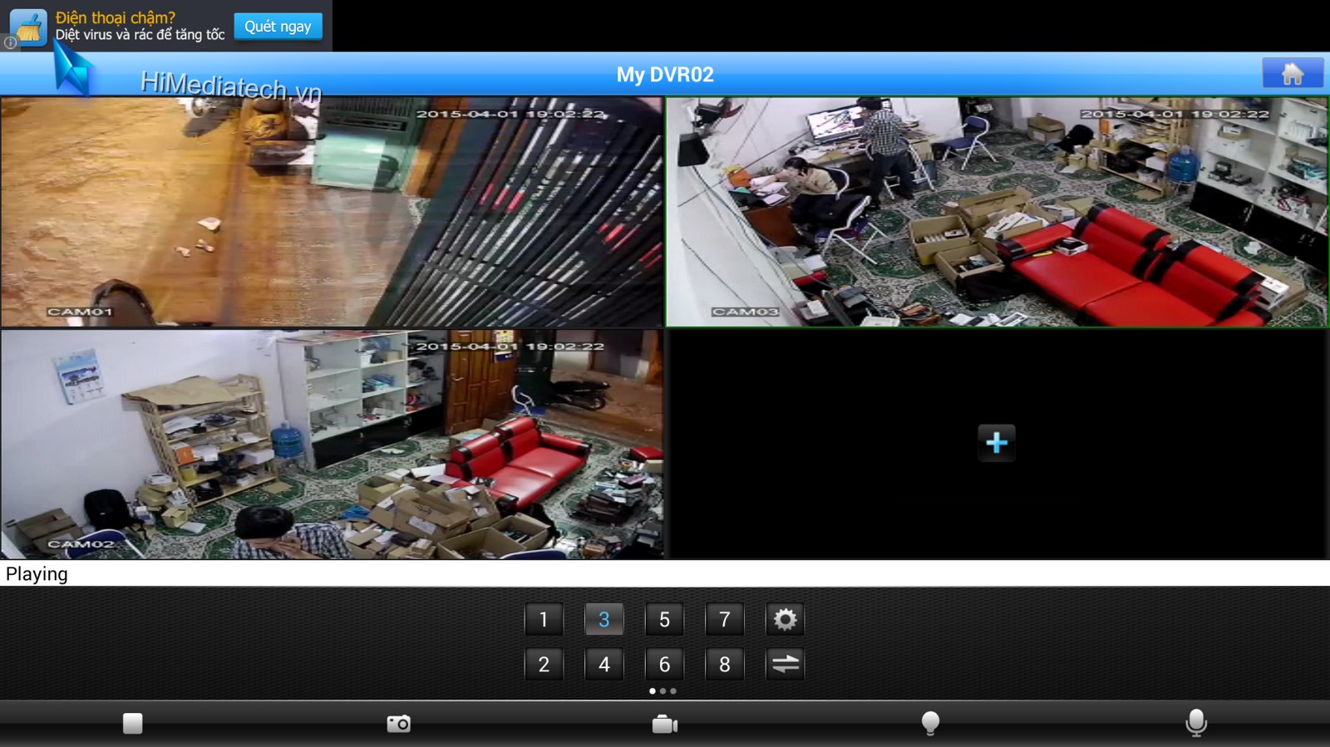The height and width of the screenshot is (747, 1330).
Task: Select the CAM02 video feed
Action: click(332, 444)
